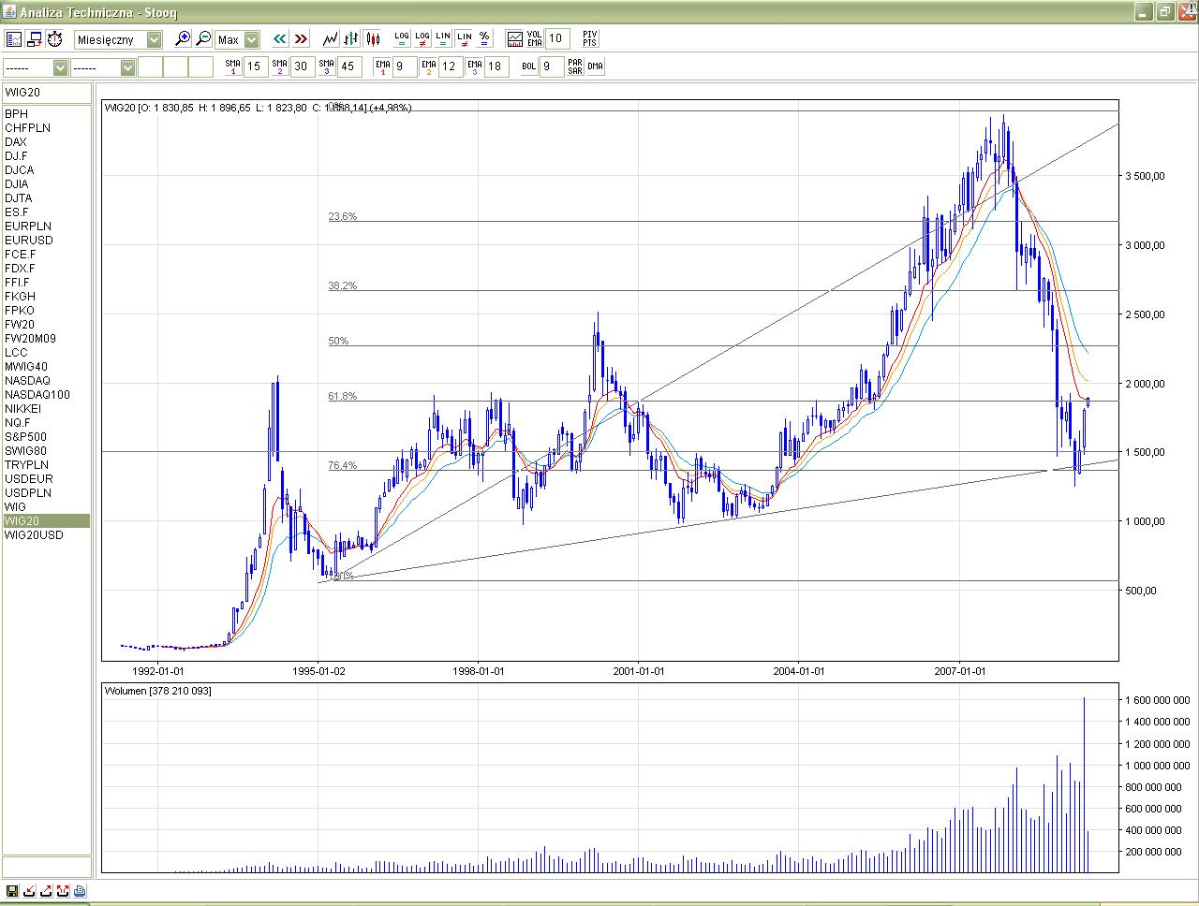This screenshot has height=906, width=1199.
Task: Click the floppy disk save icon
Action: point(12,891)
